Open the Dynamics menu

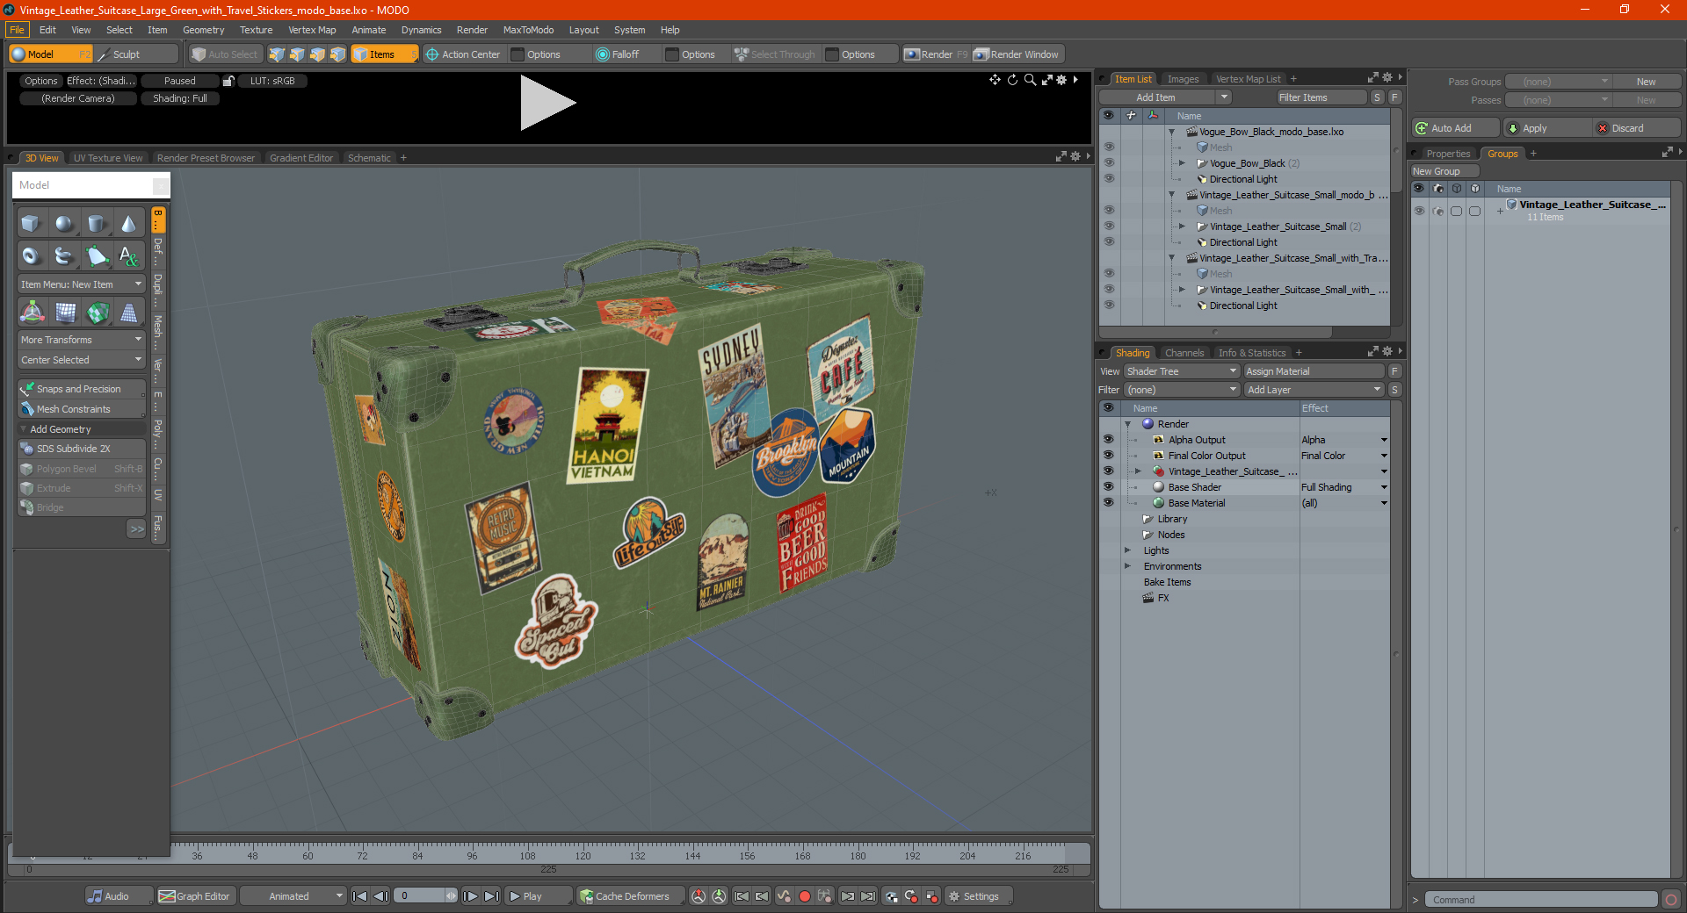tap(421, 30)
